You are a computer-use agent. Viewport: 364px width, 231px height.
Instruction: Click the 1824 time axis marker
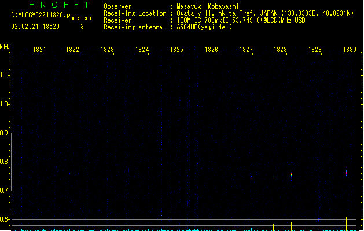tap(142, 50)
